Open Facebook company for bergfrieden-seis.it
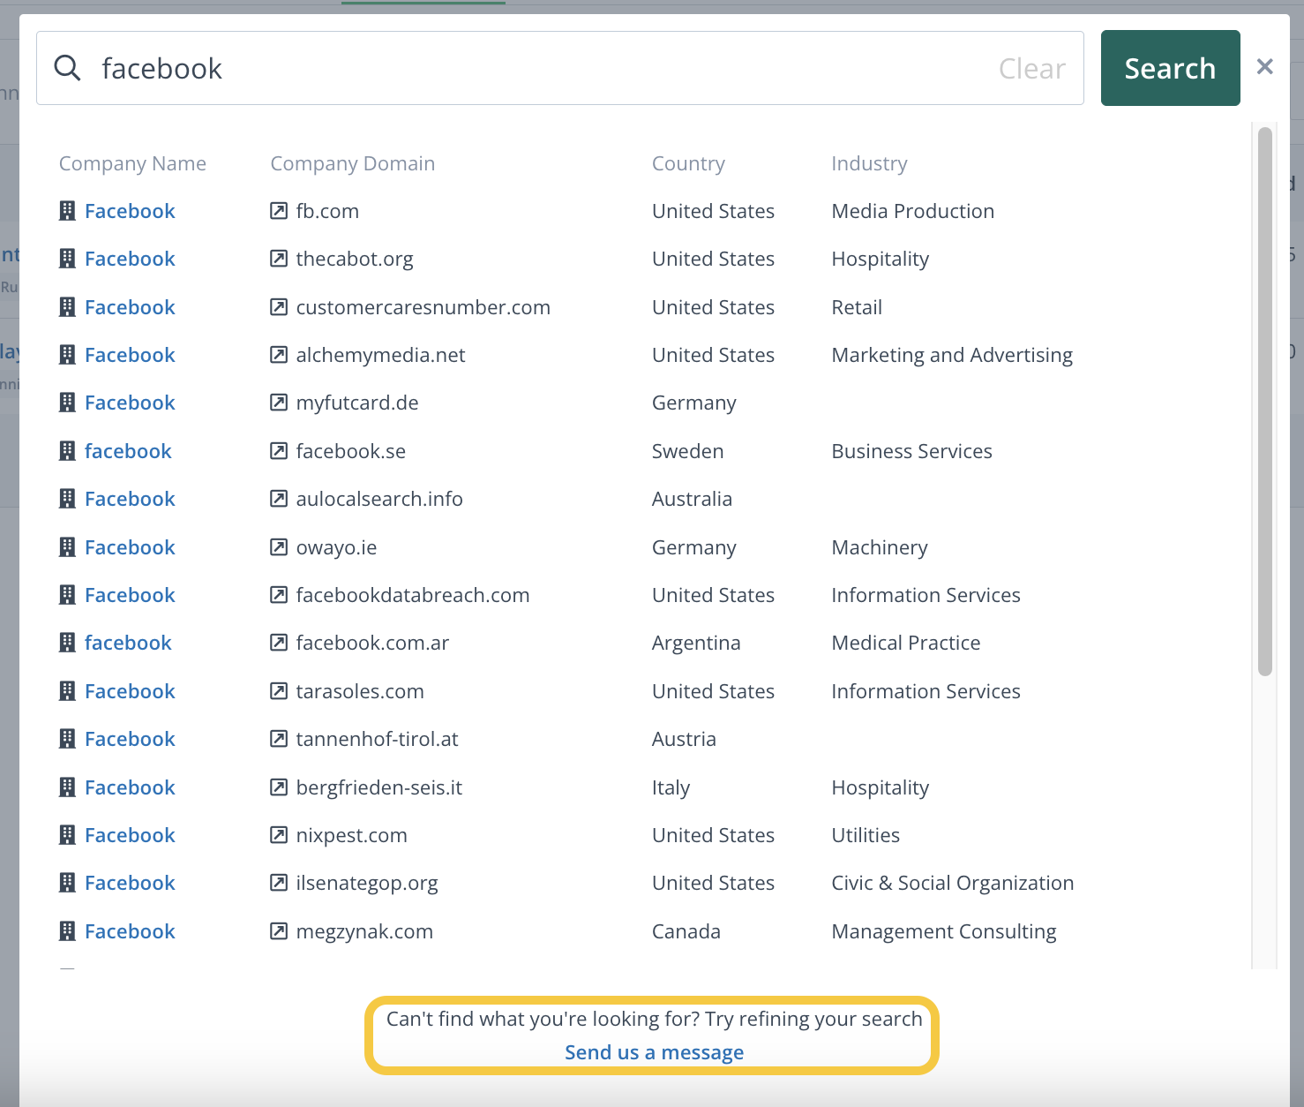Screen dimensions: 1304x1107 tap(130, 787)
